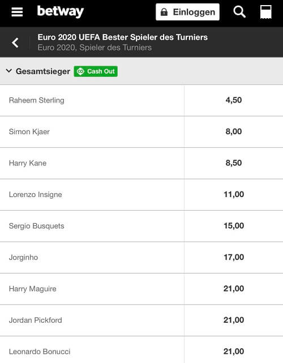Select Lorenzo Insigne odds 11,00

[234, 194]
